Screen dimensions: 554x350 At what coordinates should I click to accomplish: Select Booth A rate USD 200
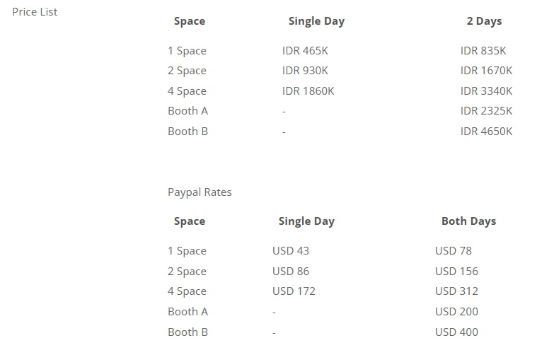tap(456, 312)
